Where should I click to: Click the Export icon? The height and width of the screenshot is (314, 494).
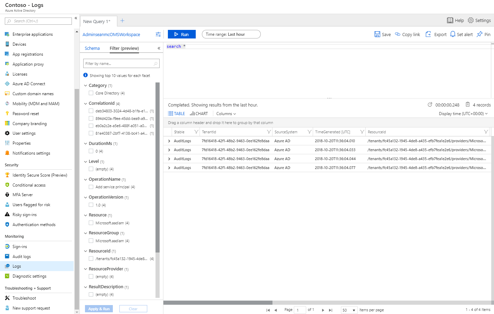[428, 34]
